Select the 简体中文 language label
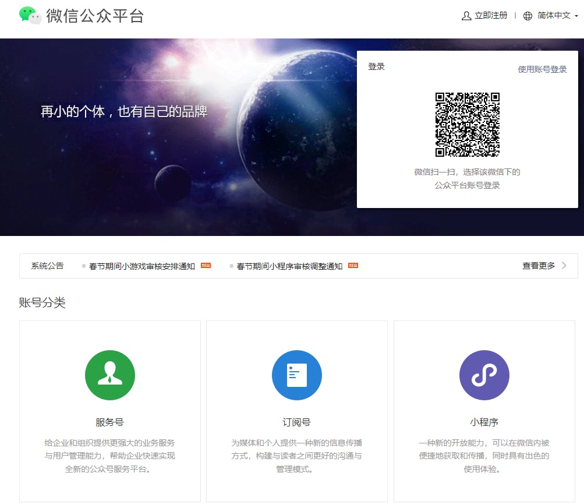Image resolution: width=584 pixels, height=504 pixels. 554,15
